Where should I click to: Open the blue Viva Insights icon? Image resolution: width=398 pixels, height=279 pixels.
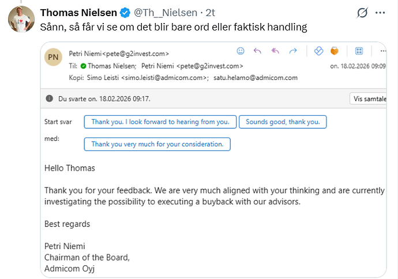pos(318,51)
